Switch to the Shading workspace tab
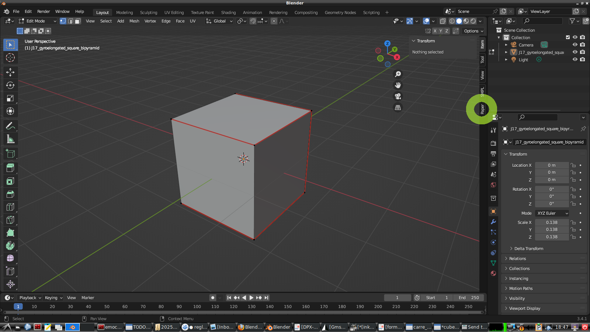 coord(228,12)
